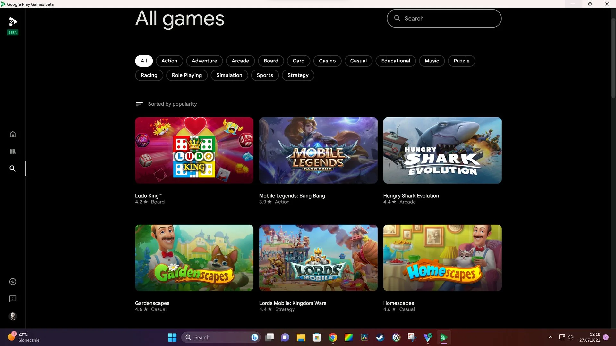Filter games by Strategy
The width and height of the screenshot is (616, 346).
[x=298, y=75]
